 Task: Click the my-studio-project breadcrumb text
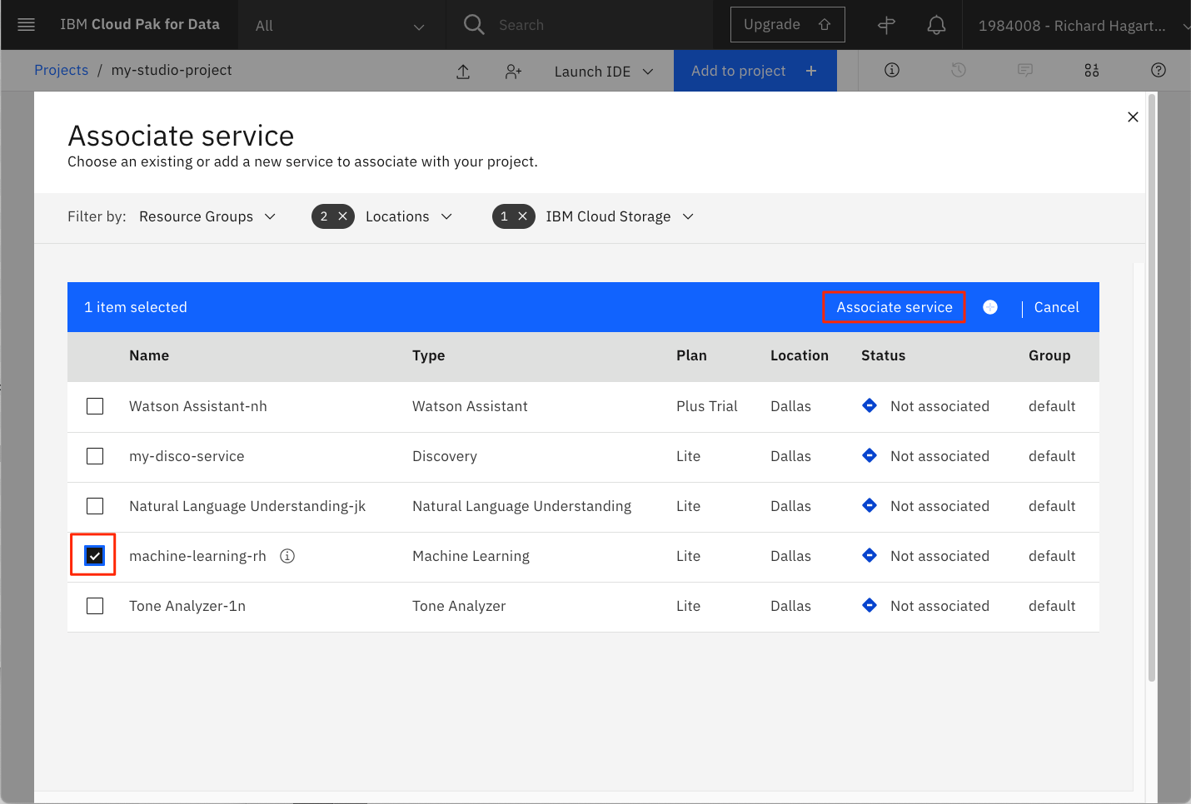pyautogui.click(x=172, y=70)
